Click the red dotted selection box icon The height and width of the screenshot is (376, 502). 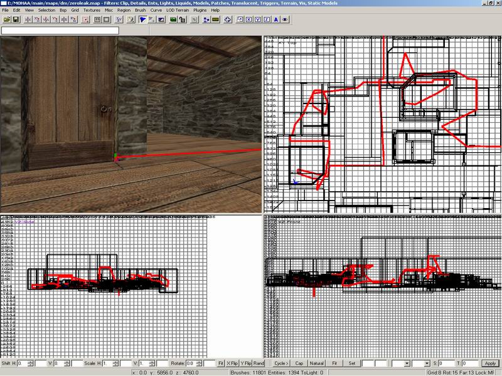coord(85,20)
